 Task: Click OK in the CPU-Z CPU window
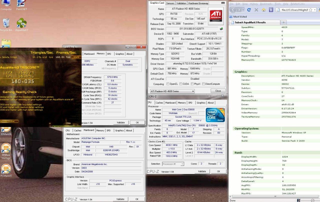click(218, 171)
